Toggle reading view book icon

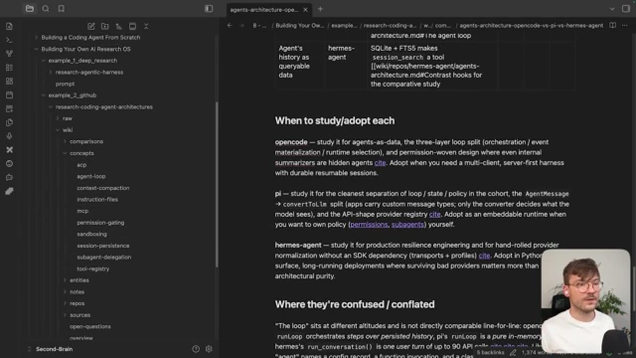[x=613, y=25]
